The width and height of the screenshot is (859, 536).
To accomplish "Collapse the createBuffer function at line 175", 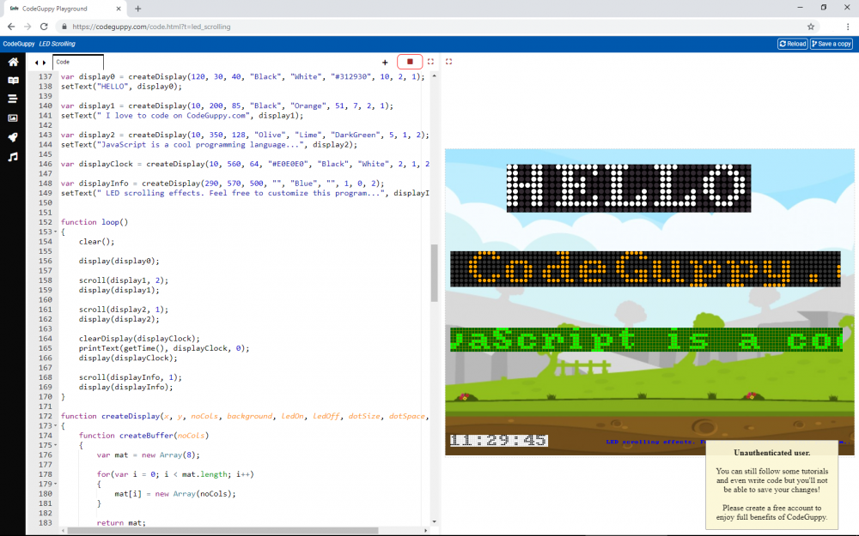I will pyautogui.click(x=56, y=445).
